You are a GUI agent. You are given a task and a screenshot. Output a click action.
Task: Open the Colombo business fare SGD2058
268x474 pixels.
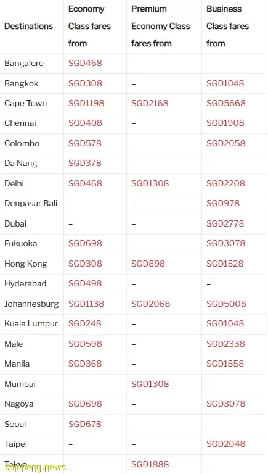(x=226, y=143)
